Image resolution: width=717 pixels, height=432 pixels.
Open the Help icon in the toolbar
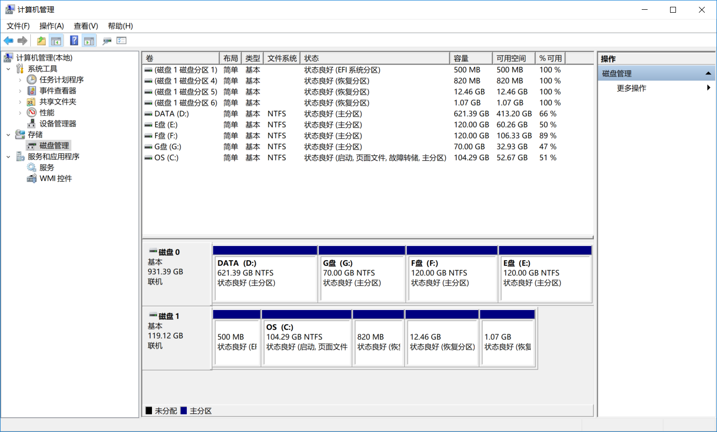(x=74, y=41)
